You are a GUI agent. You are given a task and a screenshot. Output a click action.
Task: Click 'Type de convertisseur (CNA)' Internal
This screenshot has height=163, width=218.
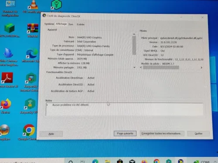click(x=89, y=50)
